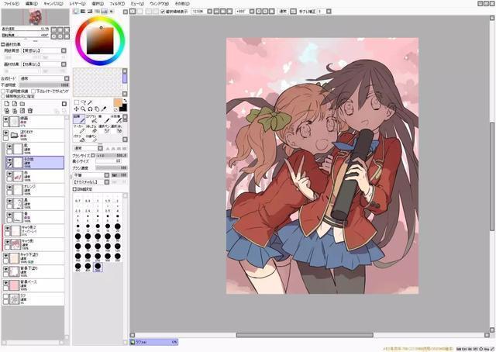Adjust the ブラシサイズ brush size slider
This screenshot has width=496, height=352.
click(x=112, y=155)
